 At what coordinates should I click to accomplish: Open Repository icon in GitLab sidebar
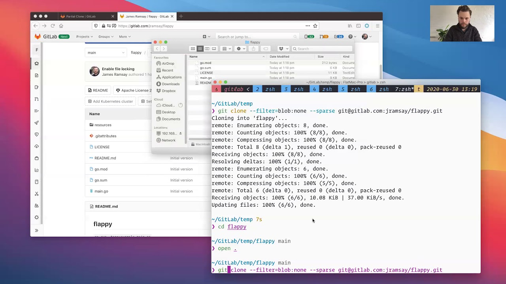tap(36, 75)
